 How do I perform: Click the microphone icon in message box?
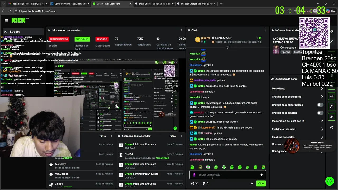point(194,175)
